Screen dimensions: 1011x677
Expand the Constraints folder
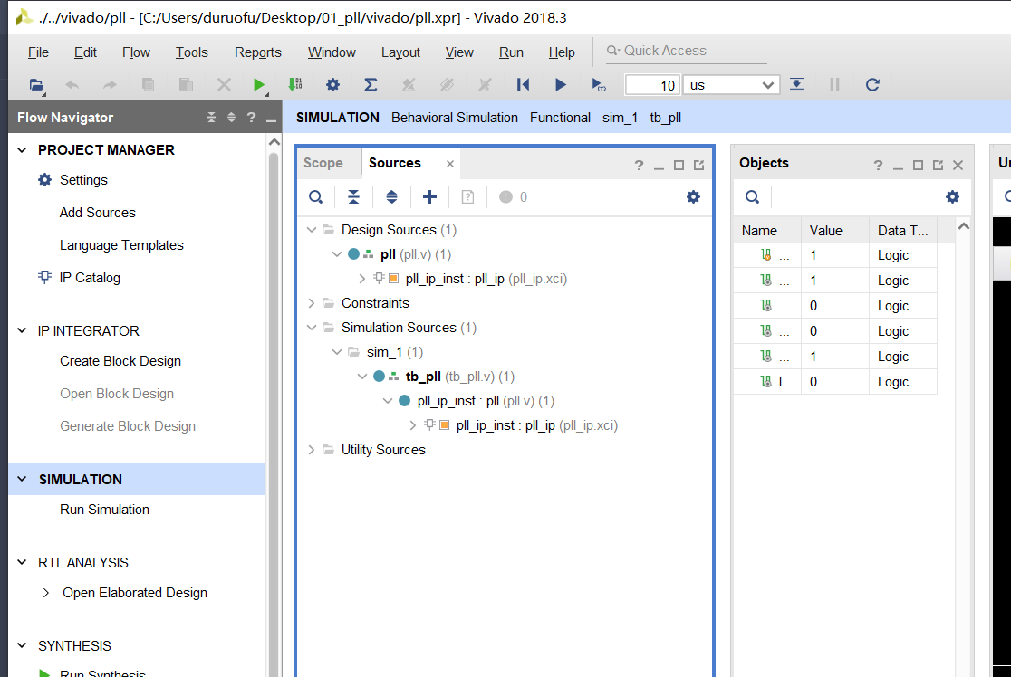(x=312, y=303)
